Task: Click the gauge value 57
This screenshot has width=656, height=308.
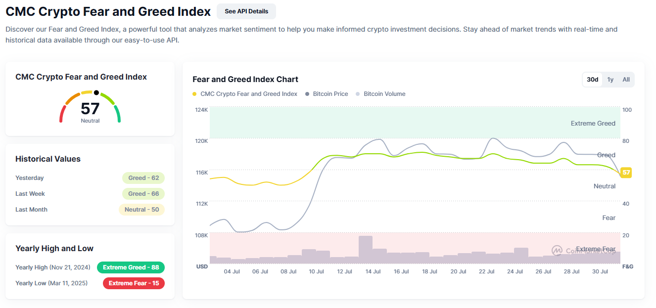Action: (90, 108)
